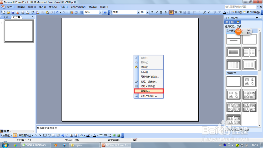Click 粘贴(P) in context menu
The image size is (263, 148).
[148, 67]
